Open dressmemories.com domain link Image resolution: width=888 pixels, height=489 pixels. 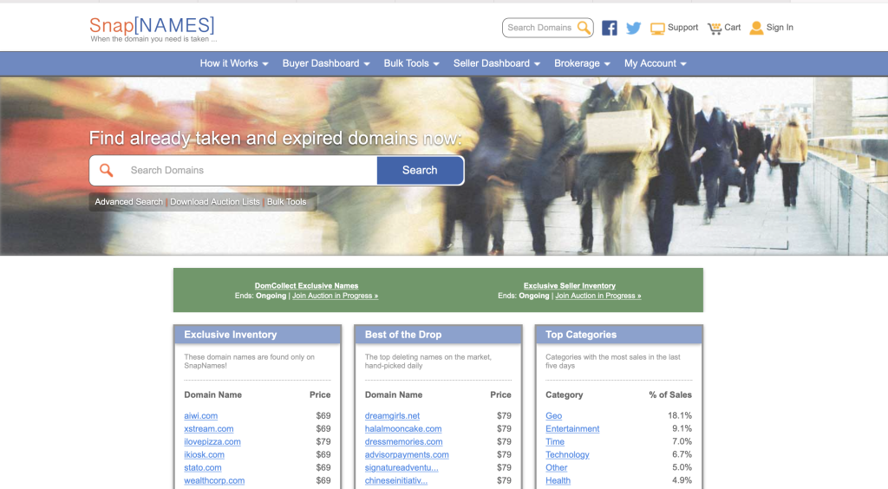404,441
